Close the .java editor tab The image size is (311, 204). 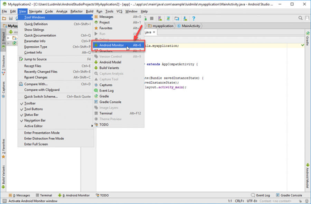(154, 32)
